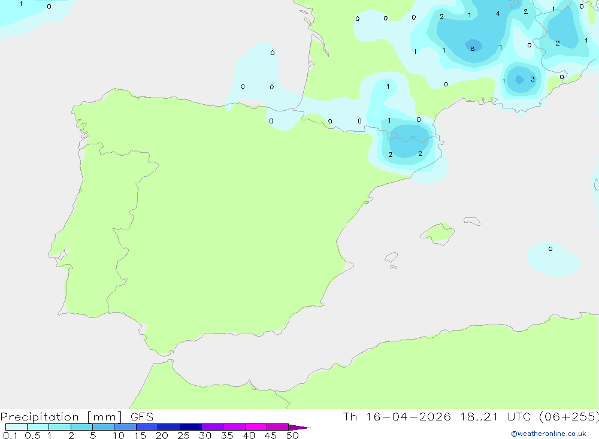
Task: Pick the 10–15 mm legend color swatch
Action: coord(125,427)
